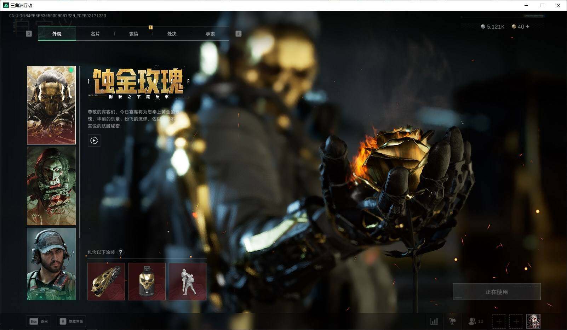The image size is (567, 330).
Task: Click the E key next-tab icon
Action: click(x=239, y=34)
